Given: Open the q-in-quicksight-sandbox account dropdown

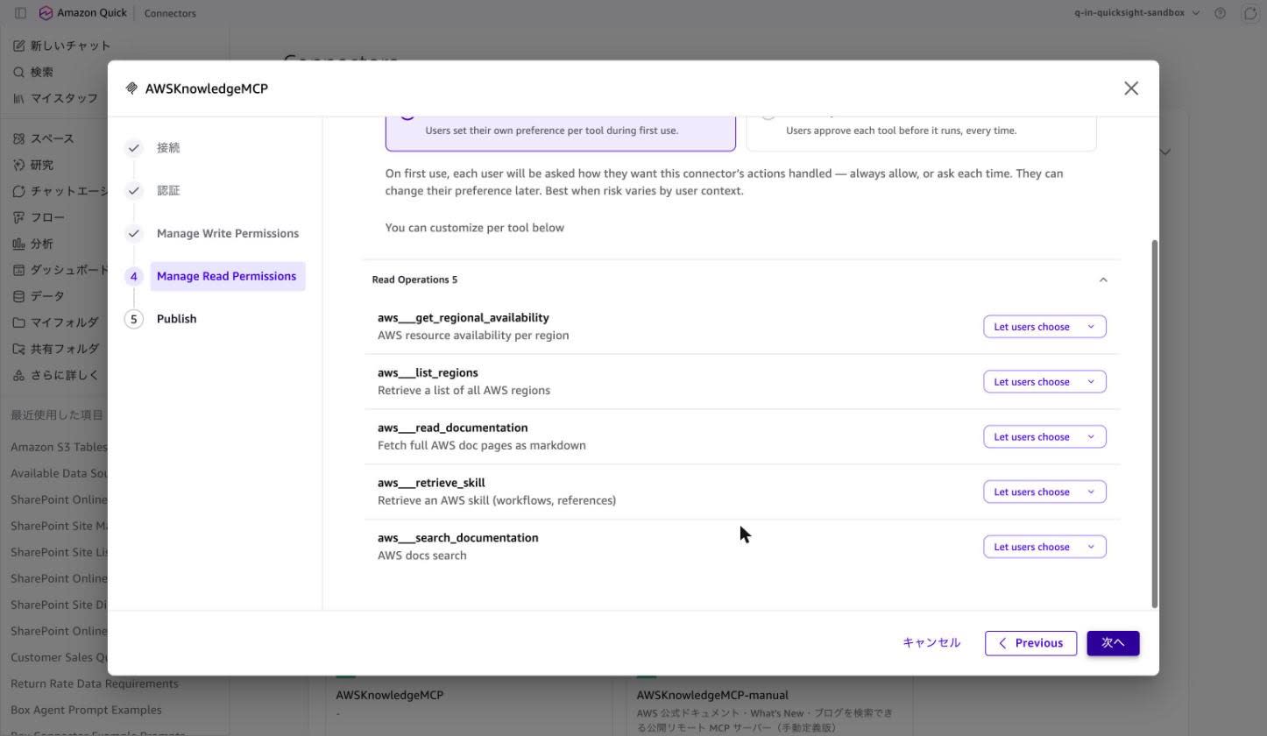Looking at the screenshot, I should 1137,13.
